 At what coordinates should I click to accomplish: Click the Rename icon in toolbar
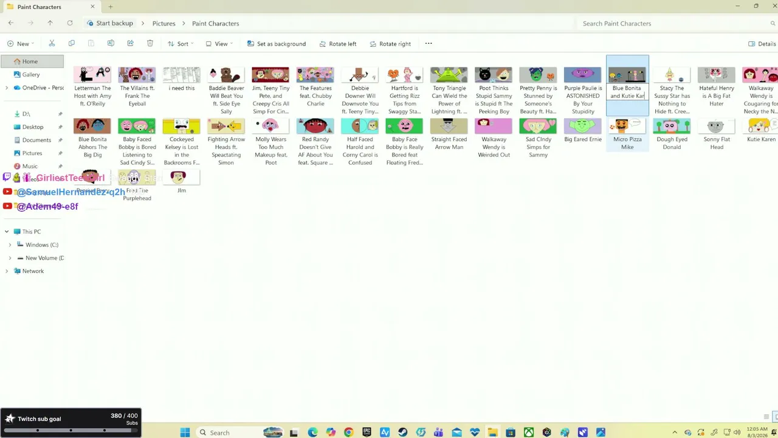111,44
